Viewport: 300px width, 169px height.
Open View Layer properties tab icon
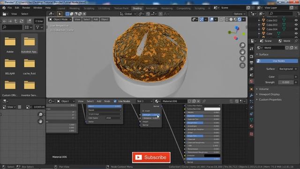[x=251, y=69]
